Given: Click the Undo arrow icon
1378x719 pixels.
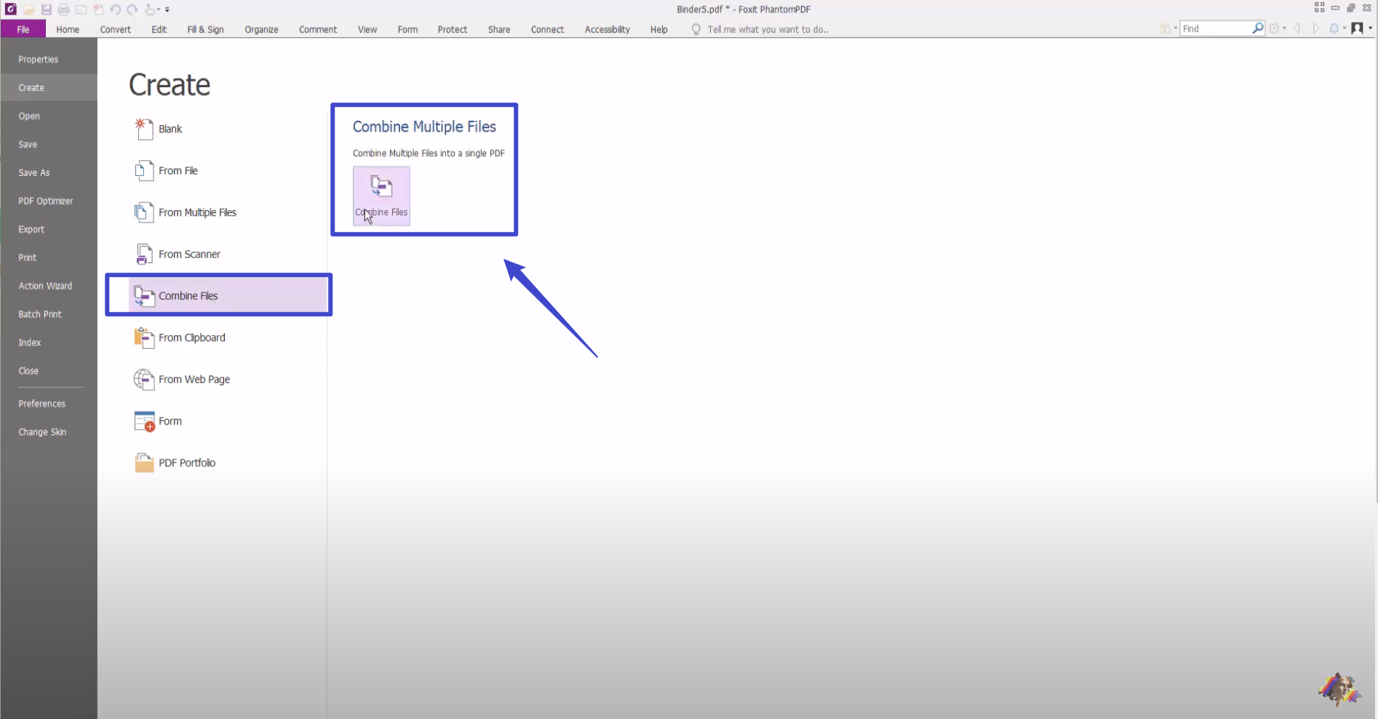Looking at the screenshot, I should (115, 9).
